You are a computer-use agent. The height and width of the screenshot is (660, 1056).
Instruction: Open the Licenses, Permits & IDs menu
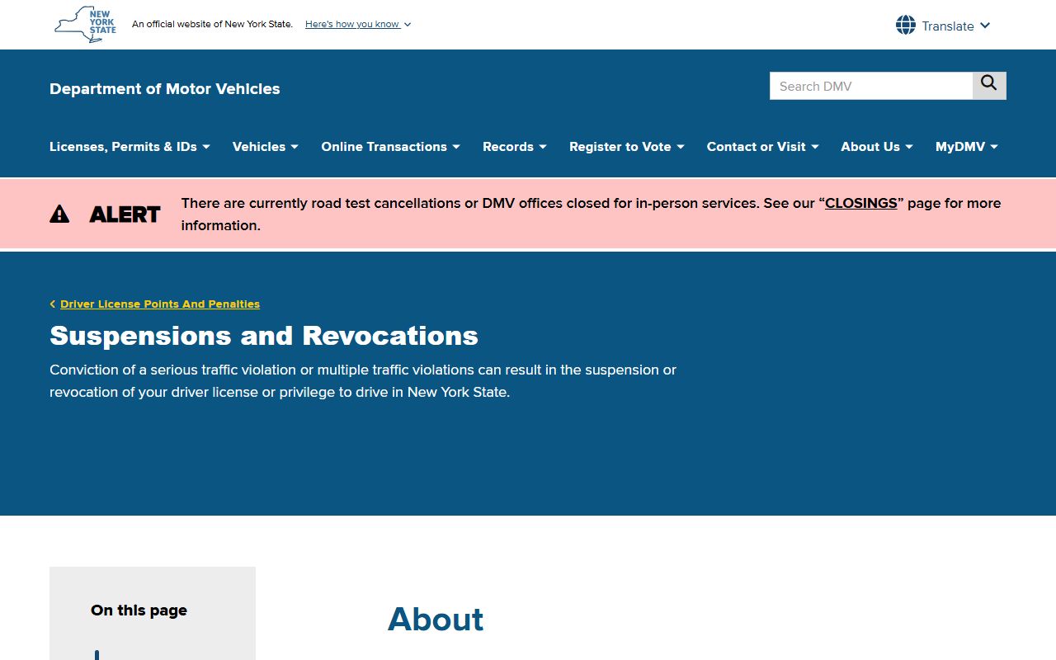(x=130, y=147)
